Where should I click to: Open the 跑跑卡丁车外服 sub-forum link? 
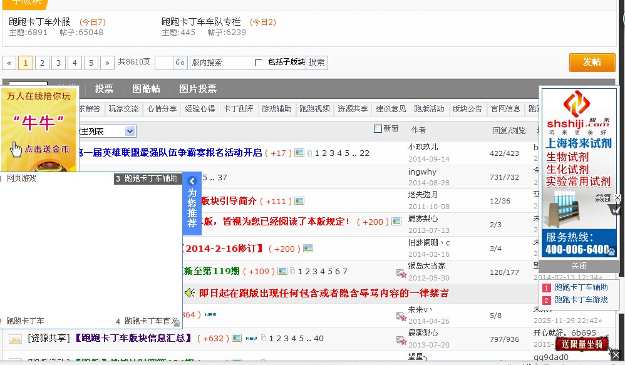(39, 21)
